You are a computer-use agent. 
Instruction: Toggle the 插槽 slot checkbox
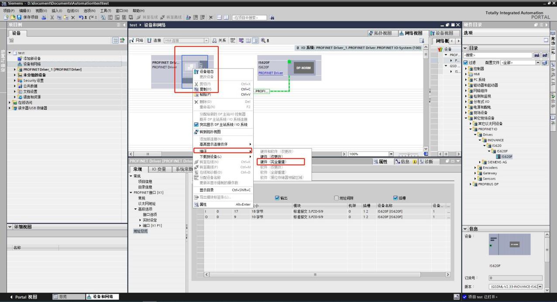[x=396, y=198]
